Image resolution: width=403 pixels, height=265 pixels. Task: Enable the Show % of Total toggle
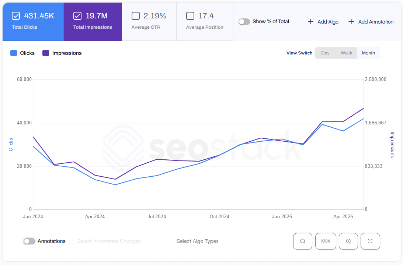[244, 22]
